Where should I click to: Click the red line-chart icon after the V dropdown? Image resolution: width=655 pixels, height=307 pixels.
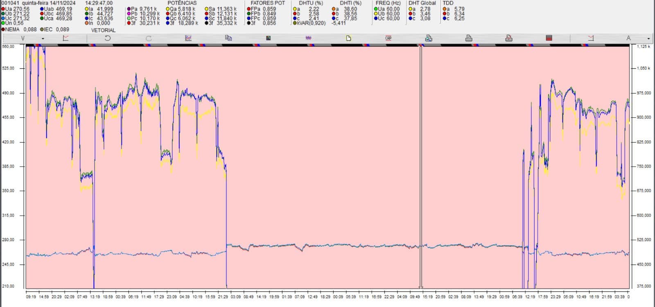[x=65, y=38]
